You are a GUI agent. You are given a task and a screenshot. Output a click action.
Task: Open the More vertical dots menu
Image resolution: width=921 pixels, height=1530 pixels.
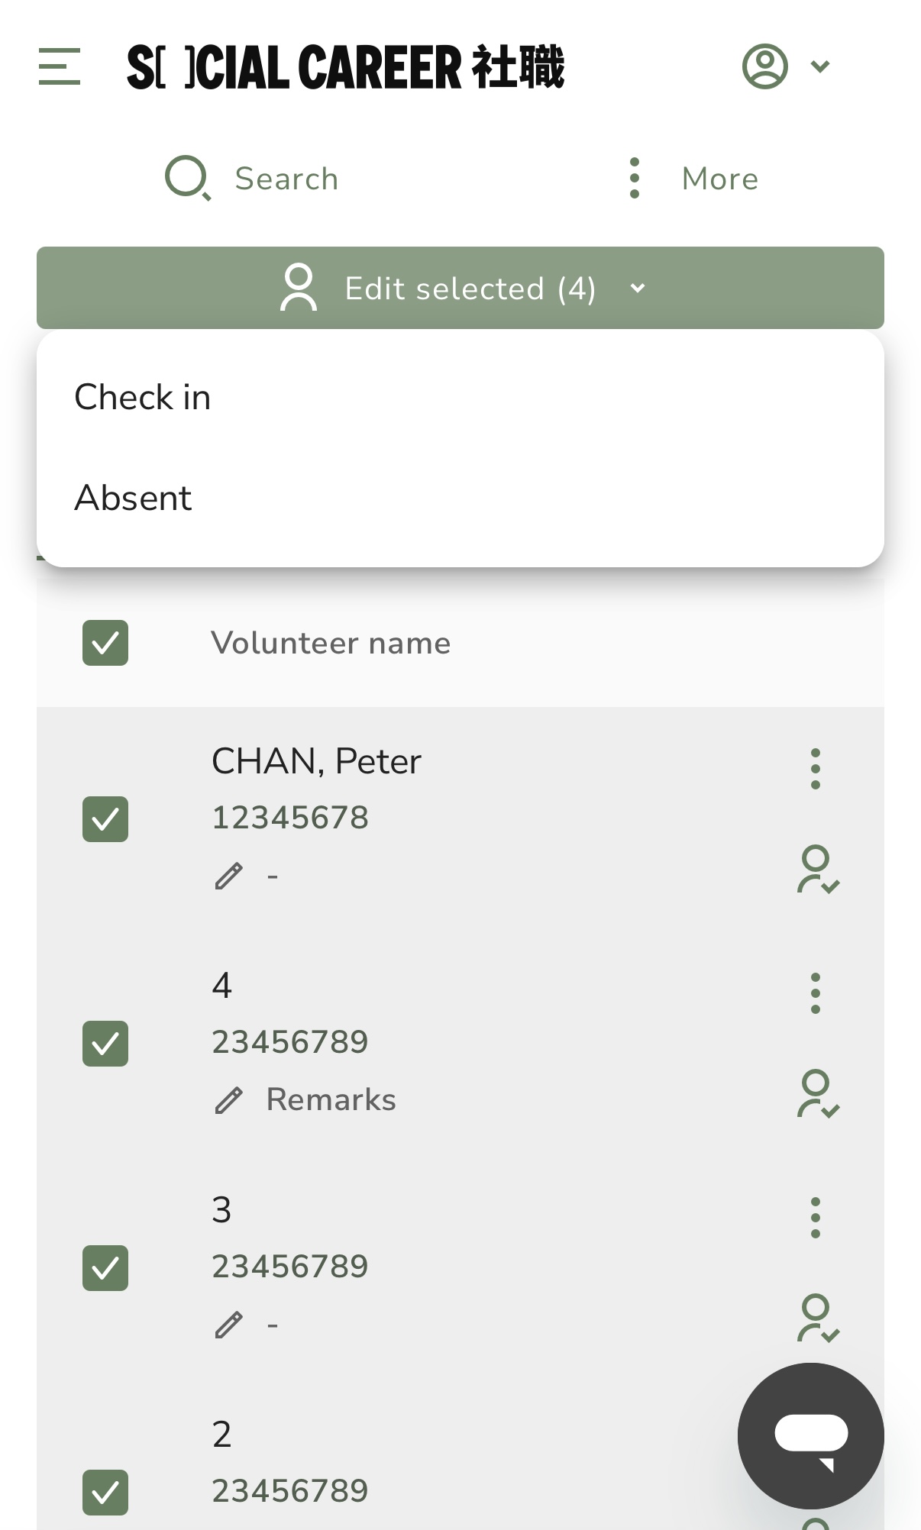634,179
